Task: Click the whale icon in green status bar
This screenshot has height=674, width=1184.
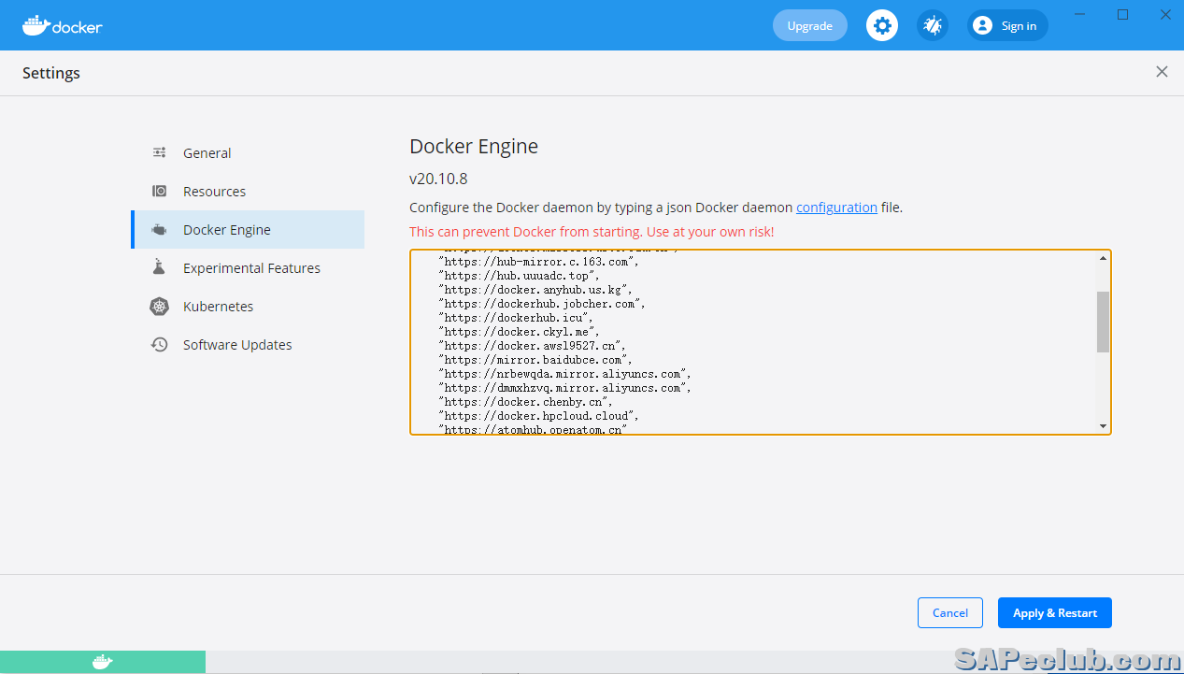Action: pos(103,662)
